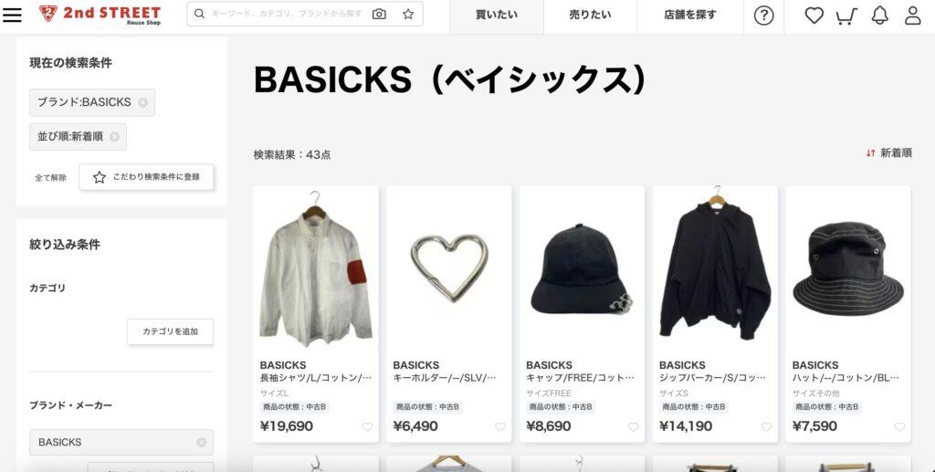
Task: Open the shopping cart
Action: point(846,16)
